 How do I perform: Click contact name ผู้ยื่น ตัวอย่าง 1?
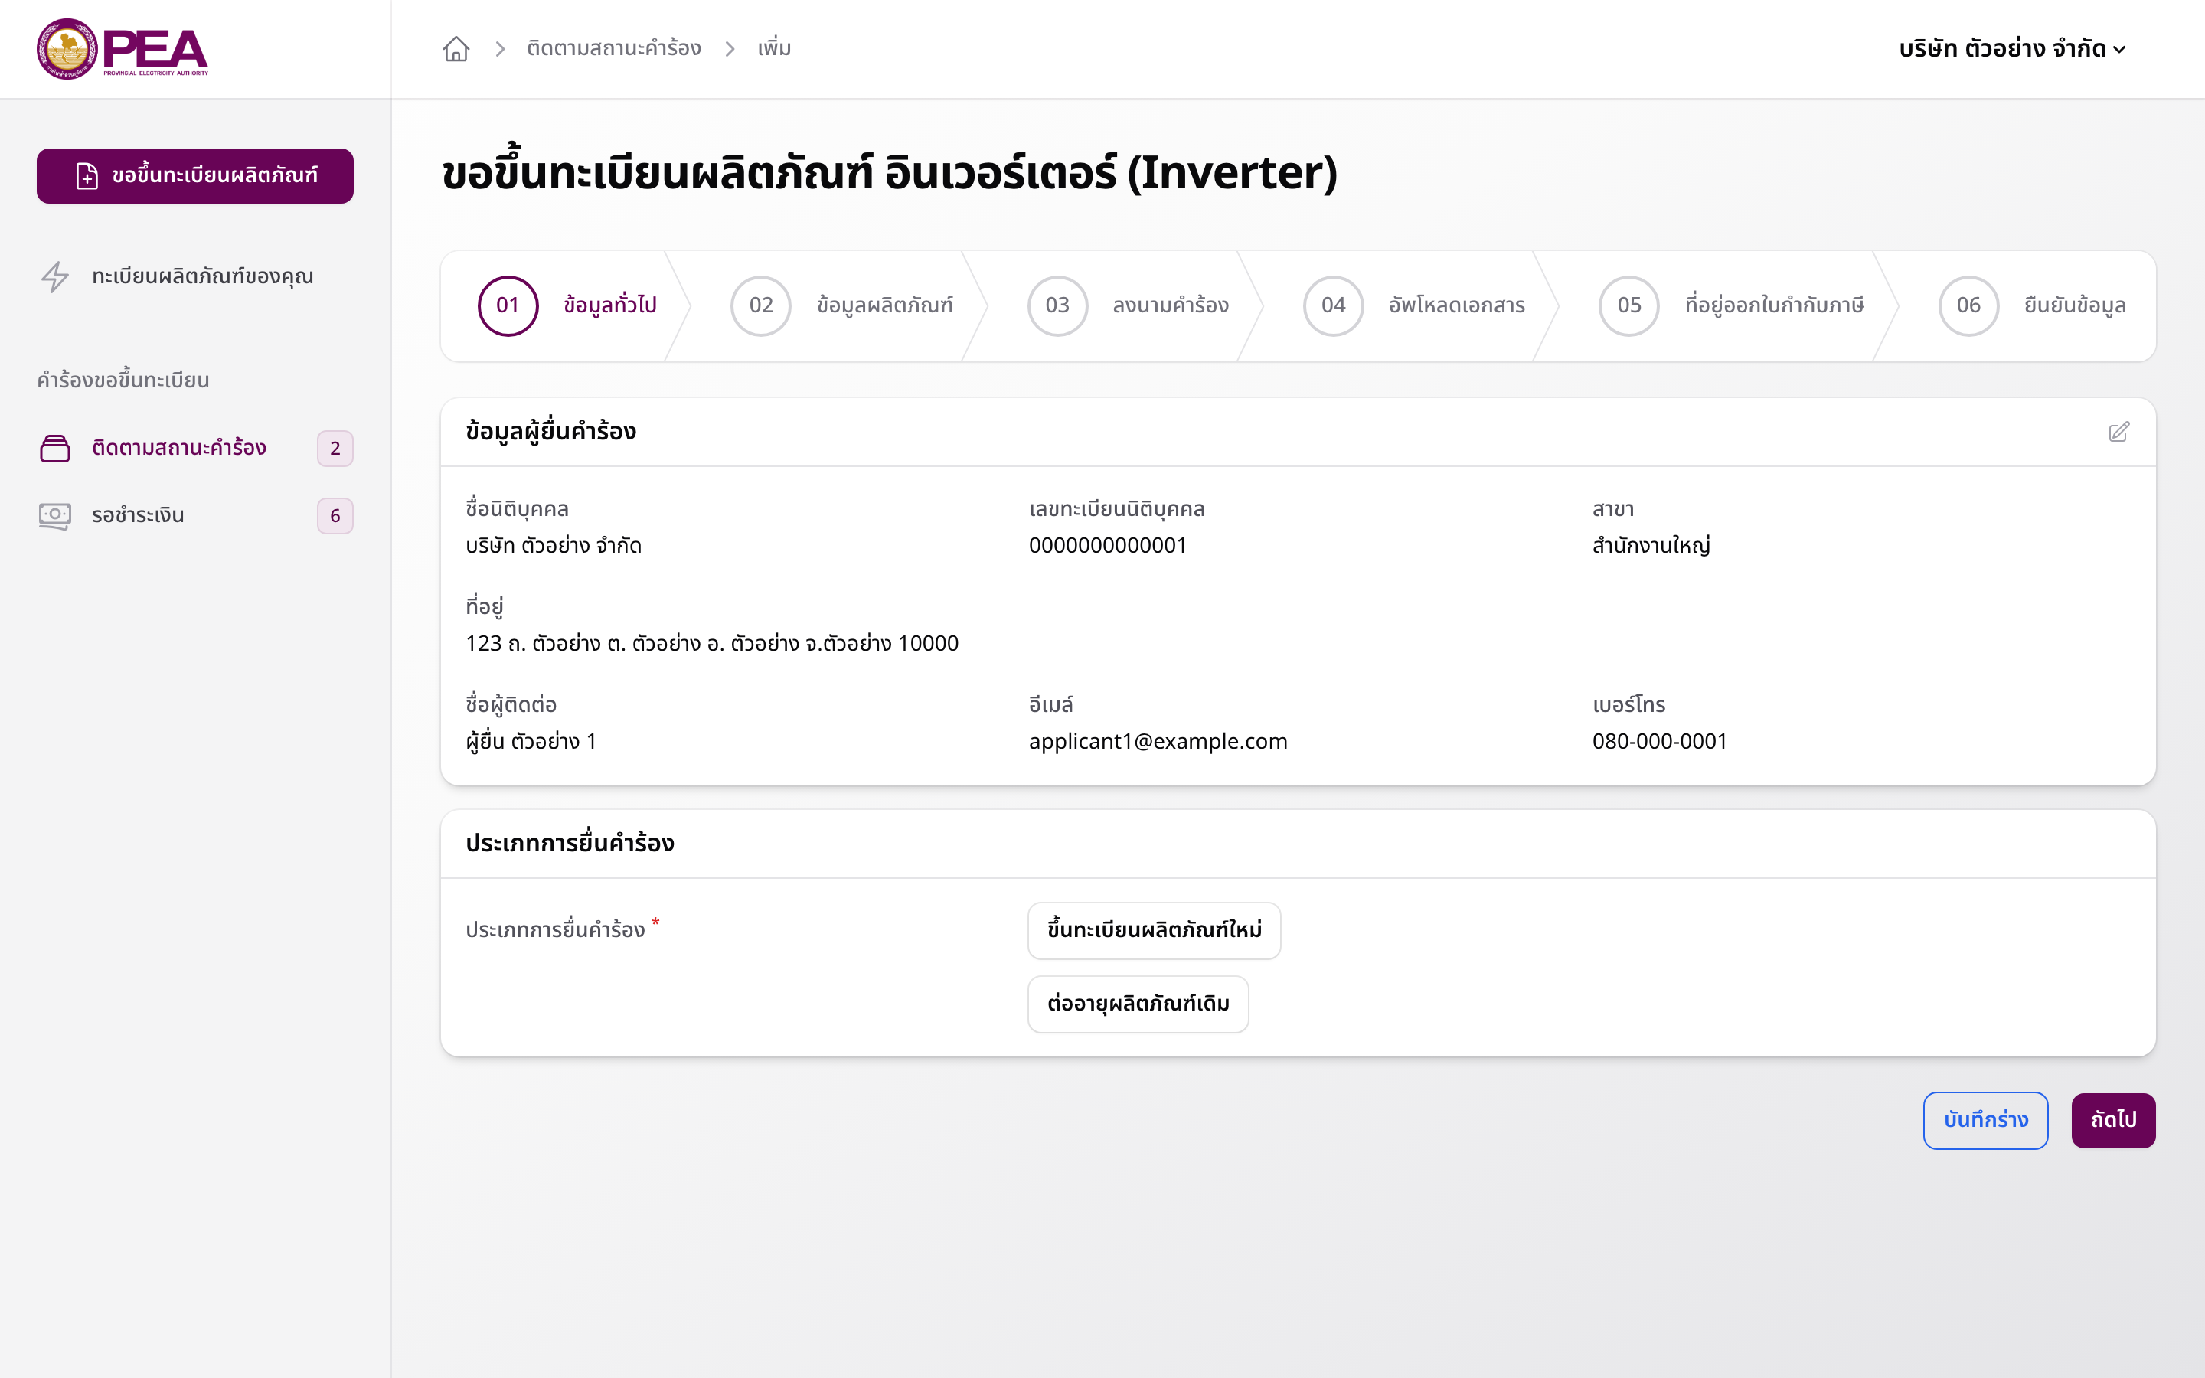(x=531, y=742)
